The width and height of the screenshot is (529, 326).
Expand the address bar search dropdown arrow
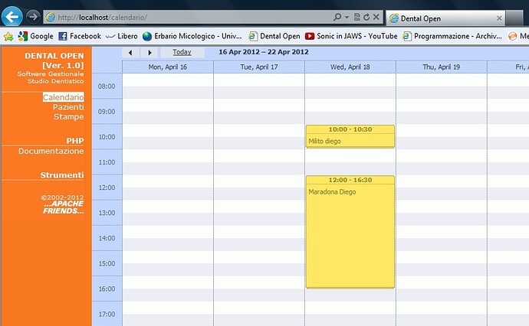coord(347,17)
